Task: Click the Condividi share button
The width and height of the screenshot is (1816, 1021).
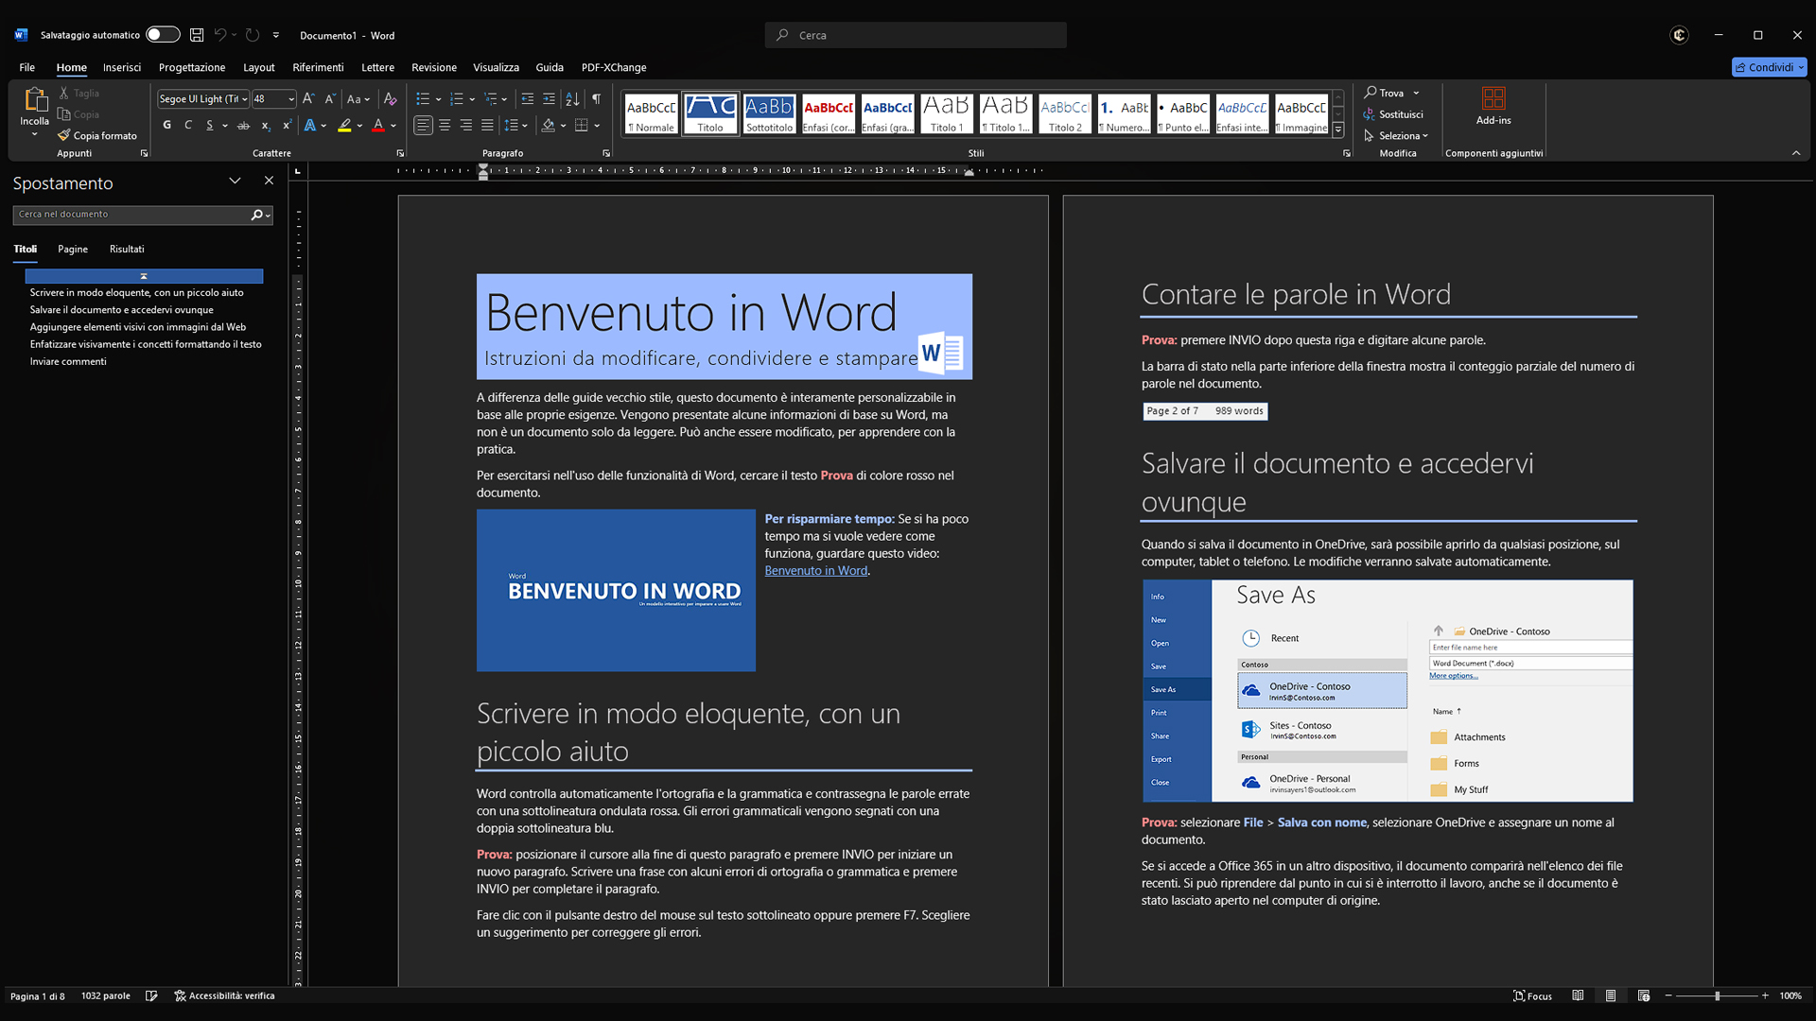Action: pyautogui.click(x=1770, y=67)
